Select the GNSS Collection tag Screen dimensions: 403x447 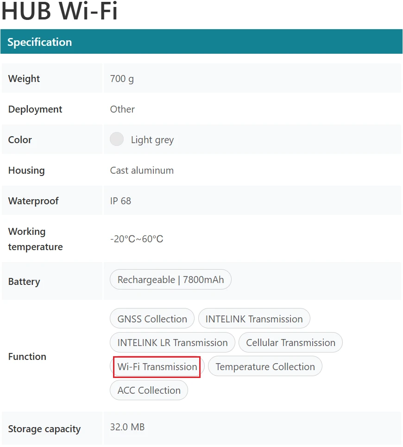(152, 319)
